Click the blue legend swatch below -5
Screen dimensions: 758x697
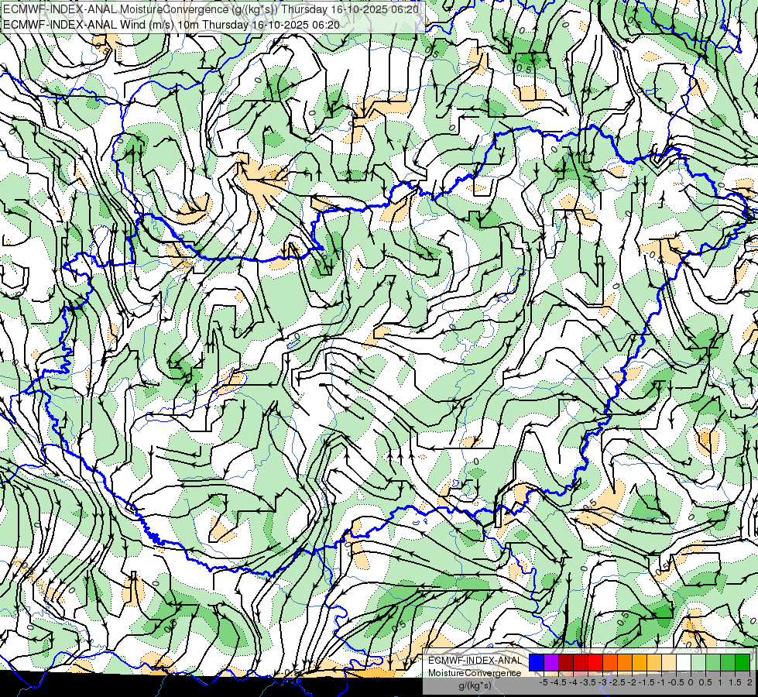pos(537,663)
